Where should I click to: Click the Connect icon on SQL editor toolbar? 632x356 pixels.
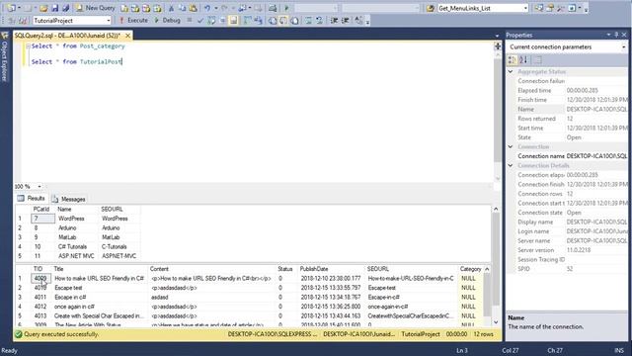coord(12,20)
